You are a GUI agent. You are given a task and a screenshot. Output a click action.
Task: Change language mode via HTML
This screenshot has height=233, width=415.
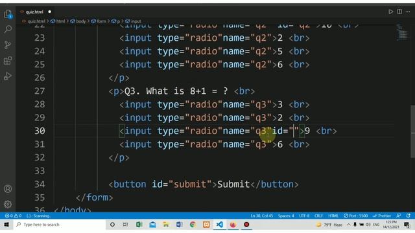pos(333,216)
